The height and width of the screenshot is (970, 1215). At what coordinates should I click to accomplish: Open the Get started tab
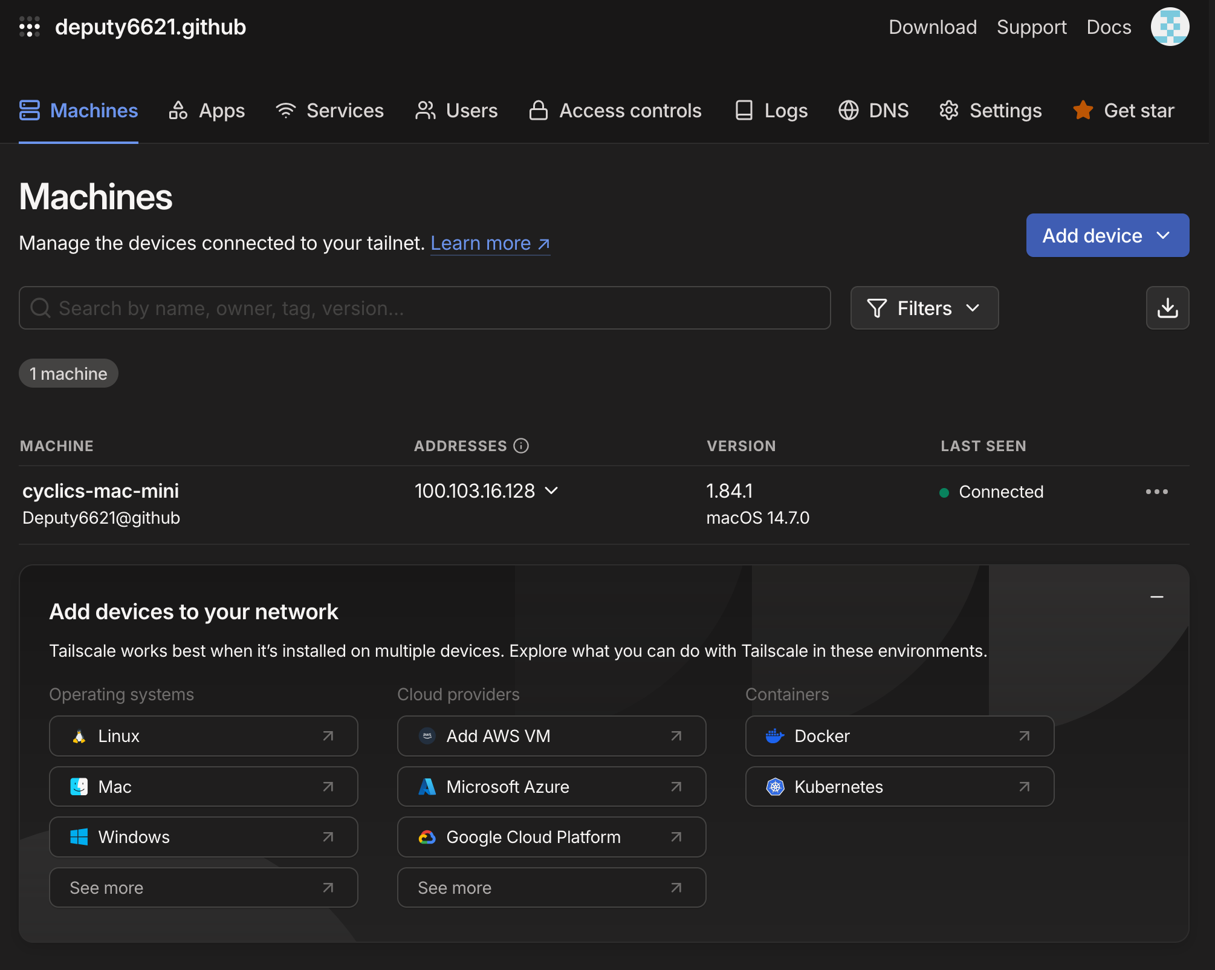click(x=1123, y=110)
